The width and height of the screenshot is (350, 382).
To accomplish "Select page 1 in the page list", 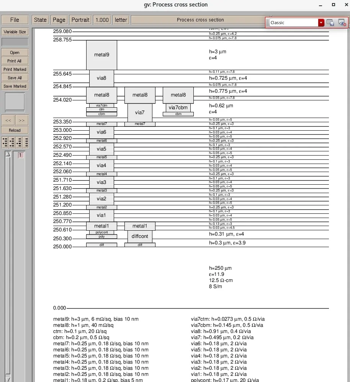I will (20, 155).
